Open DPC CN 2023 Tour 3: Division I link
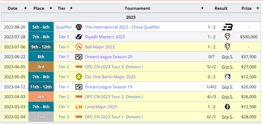 click(114, 67)
